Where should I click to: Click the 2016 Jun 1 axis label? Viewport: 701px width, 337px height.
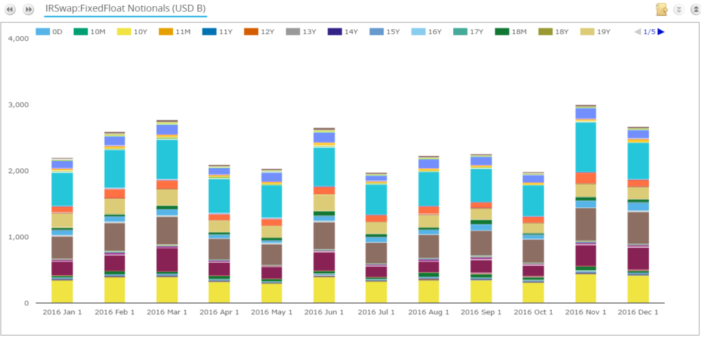[324, 312]
